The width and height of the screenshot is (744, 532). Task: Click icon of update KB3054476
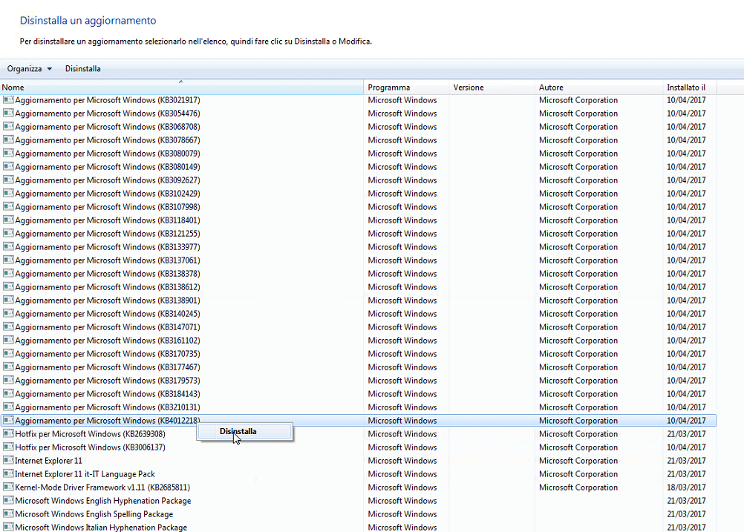(x=8, y=114)
